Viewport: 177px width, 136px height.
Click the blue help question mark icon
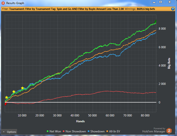click(173, 9)
